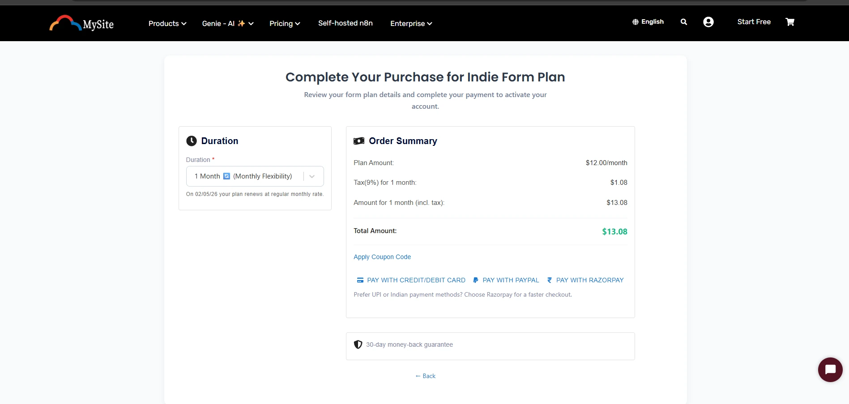Viewport: 849px width, 404px height.
Task: Click the MySite rainbow logo
Action: pyautogui.click(x=81, y=23)
